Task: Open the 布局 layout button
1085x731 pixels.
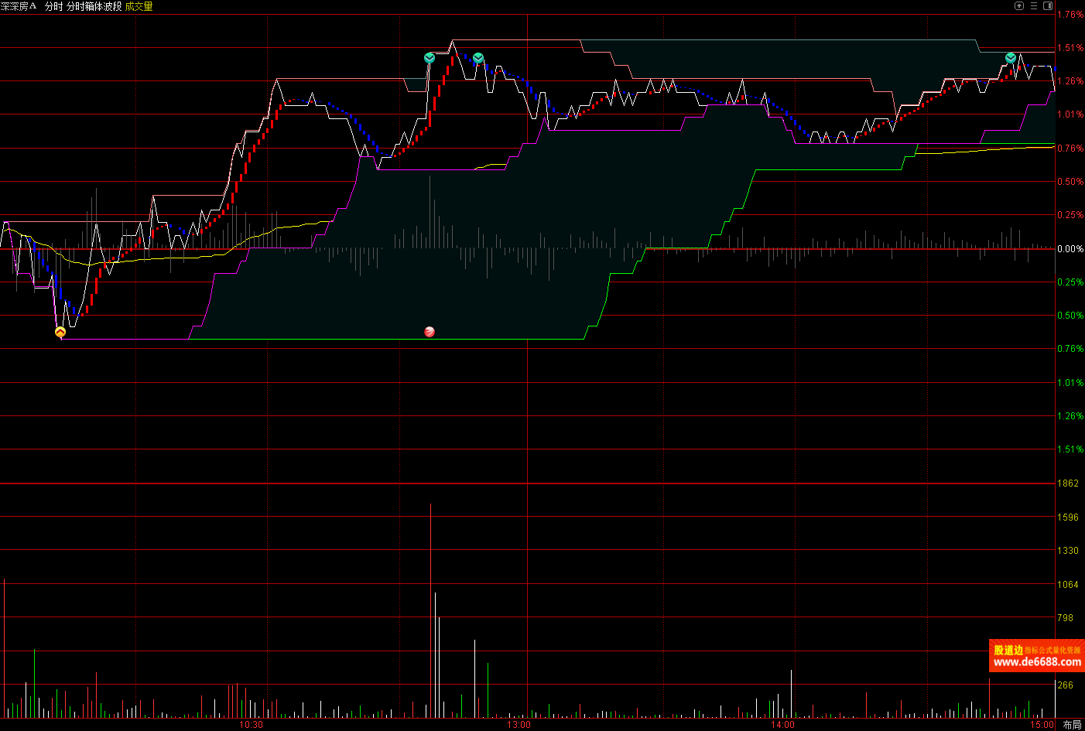Action: (1072, 725)
